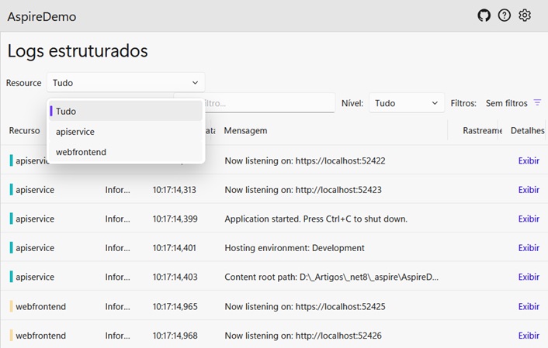Image resolution: width=548 pixels, height=348 pixels.
Task: Click the Sem filtros label
Action: coord(506,103)
